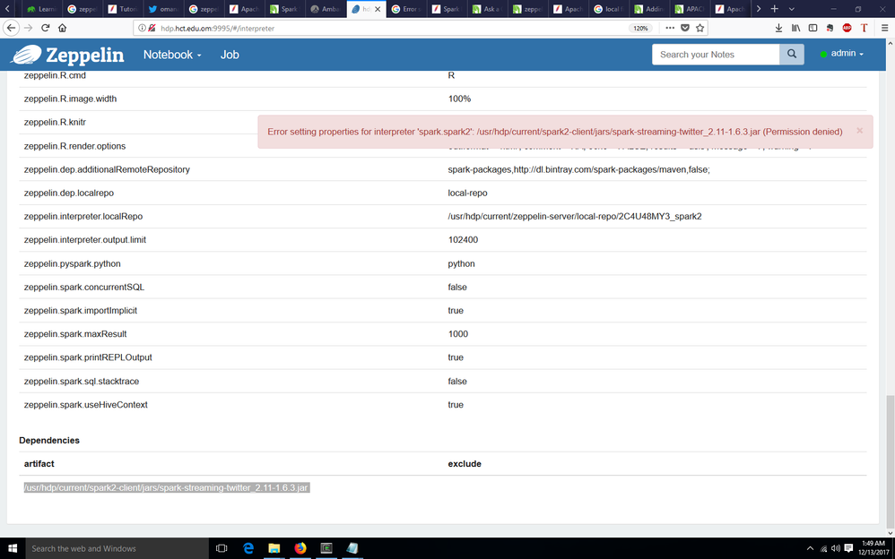This screenshot has height=559, width=895.
Task: Go to the Job page
Action: (x=230, y=55)
